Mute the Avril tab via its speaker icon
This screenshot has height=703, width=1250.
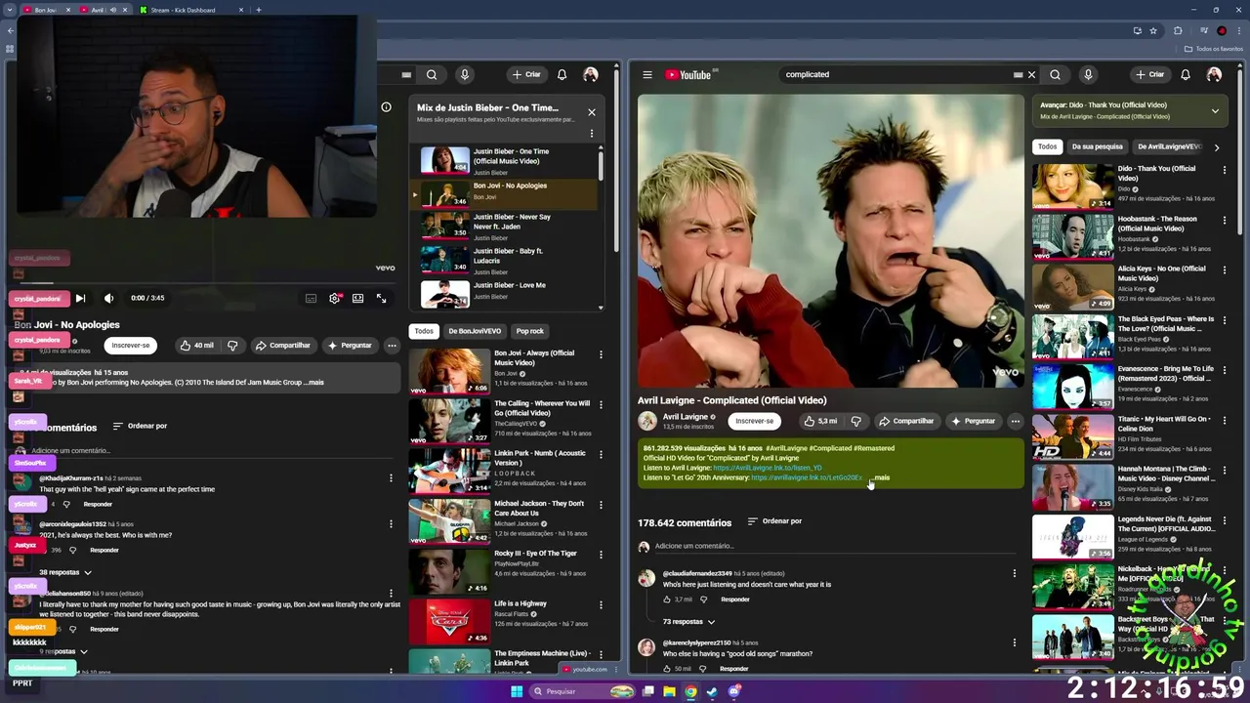(x=112, y=10)
